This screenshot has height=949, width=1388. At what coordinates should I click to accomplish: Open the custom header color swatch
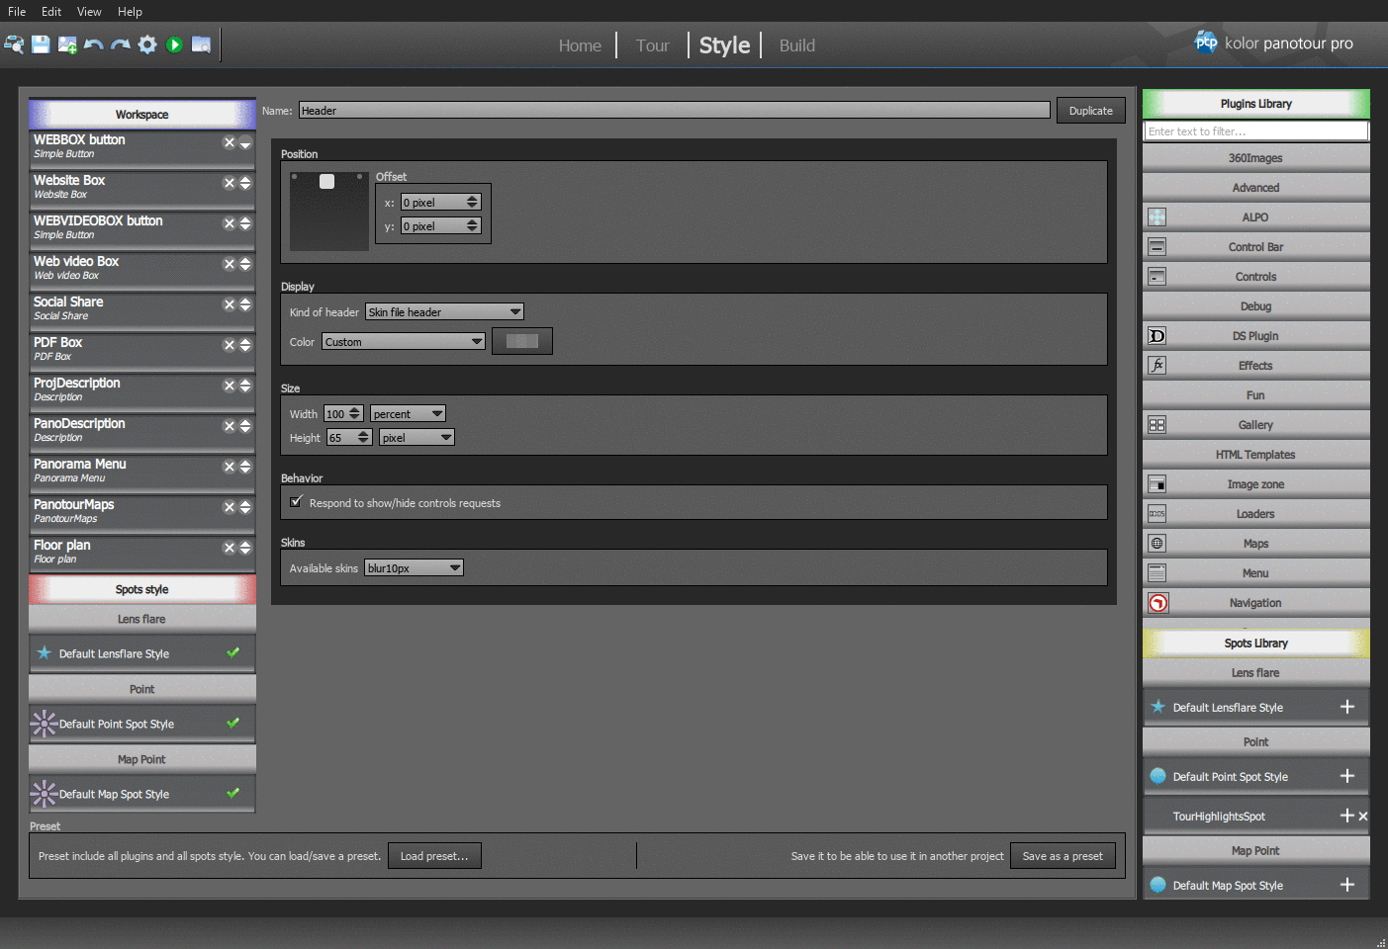coord(521,340)
